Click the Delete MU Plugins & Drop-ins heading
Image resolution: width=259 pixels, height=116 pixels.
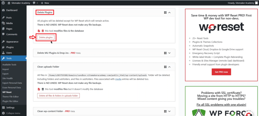tap(59, 53)
